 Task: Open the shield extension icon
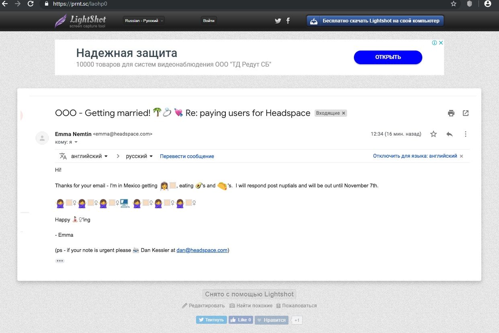(x=469, y=4)
